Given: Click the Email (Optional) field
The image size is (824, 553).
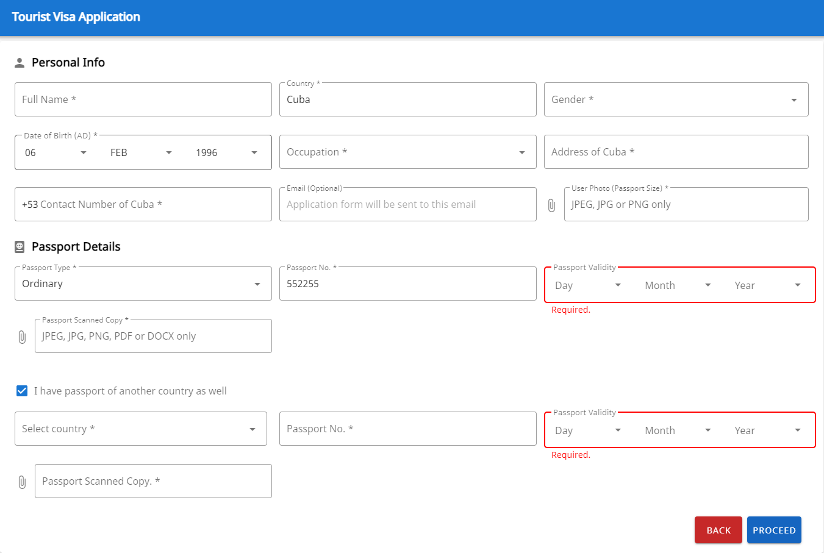Looking at the screenshot, I should (x=408, y=204).
